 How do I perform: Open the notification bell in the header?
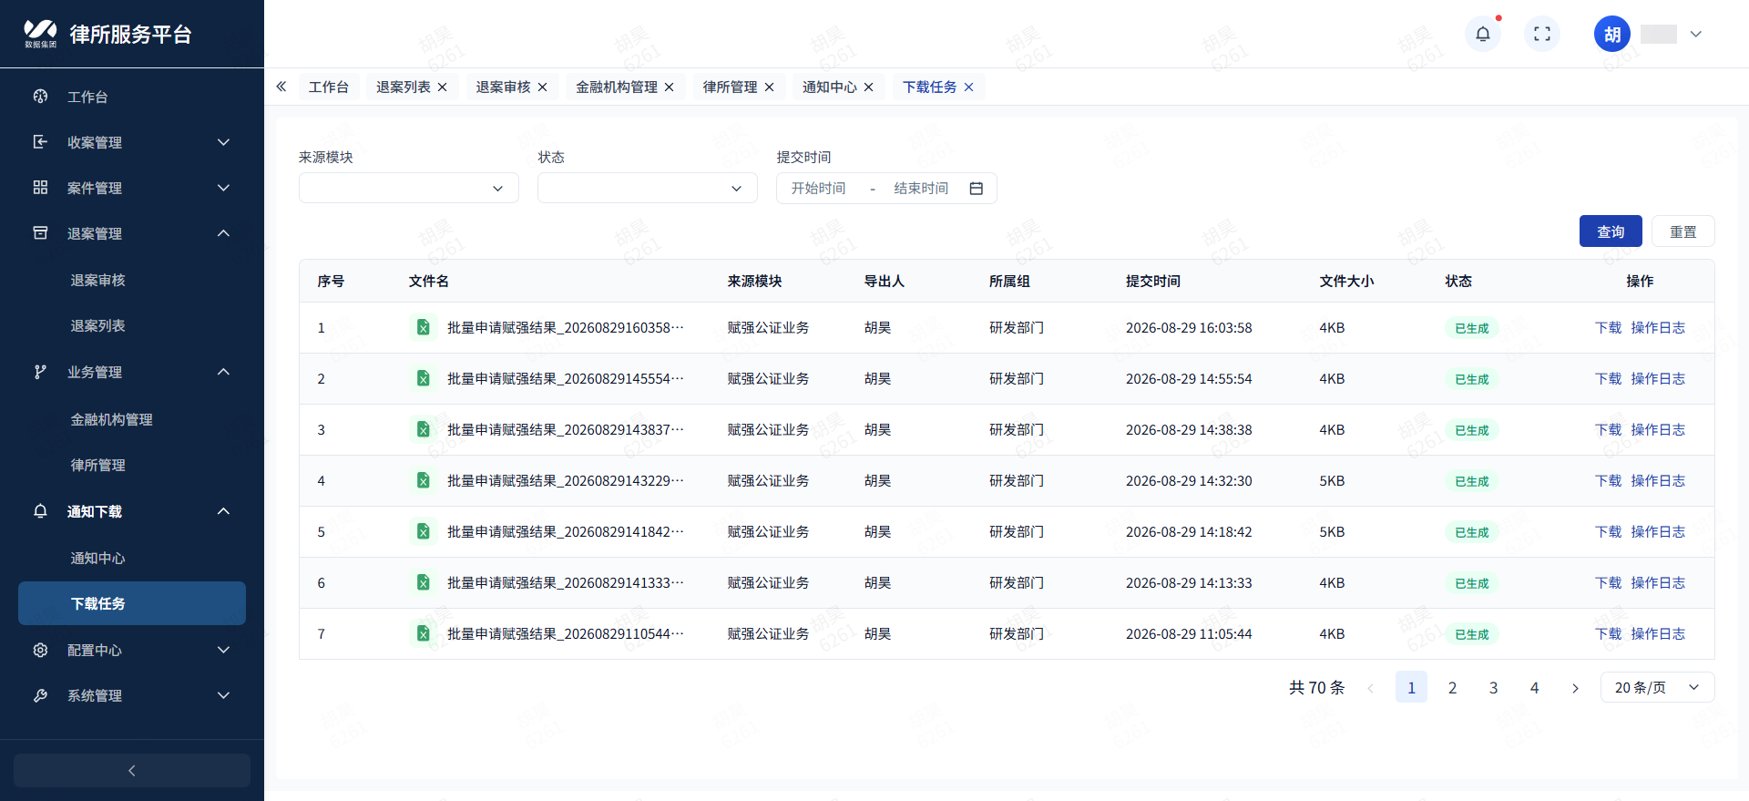(x=1483, y=34)
